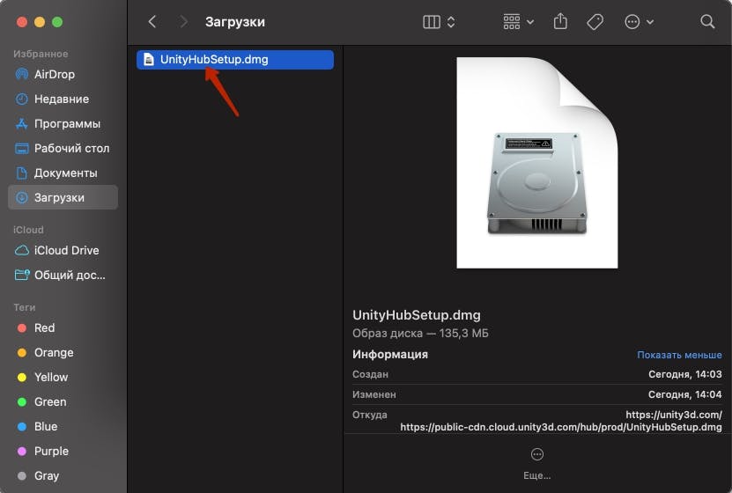Expand the grouping dropdown chevron
Viewport: 732px width, 493px height.
530,22
